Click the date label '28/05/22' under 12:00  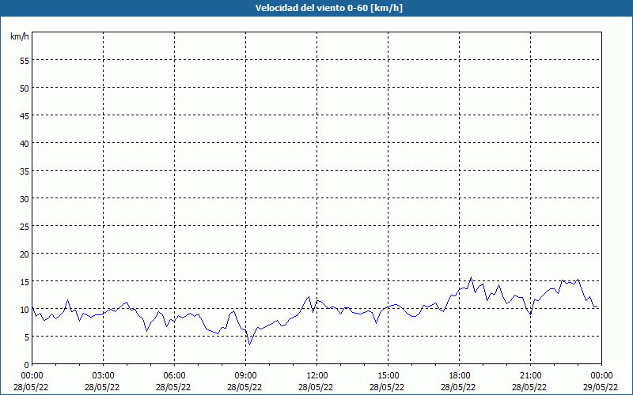[316, 387]
